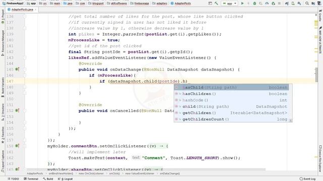The height and width of the screenshot is (181, 323).
Task: Click the run with coverage icon
Action: (261, 4)
